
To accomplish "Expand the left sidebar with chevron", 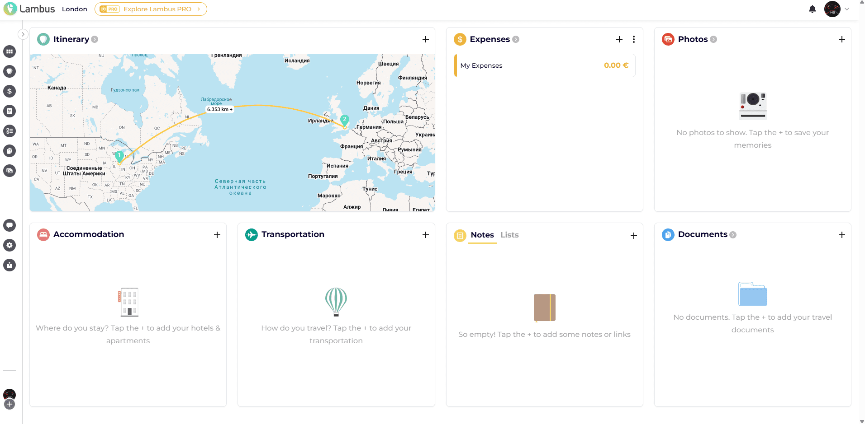I will point(23,34).
